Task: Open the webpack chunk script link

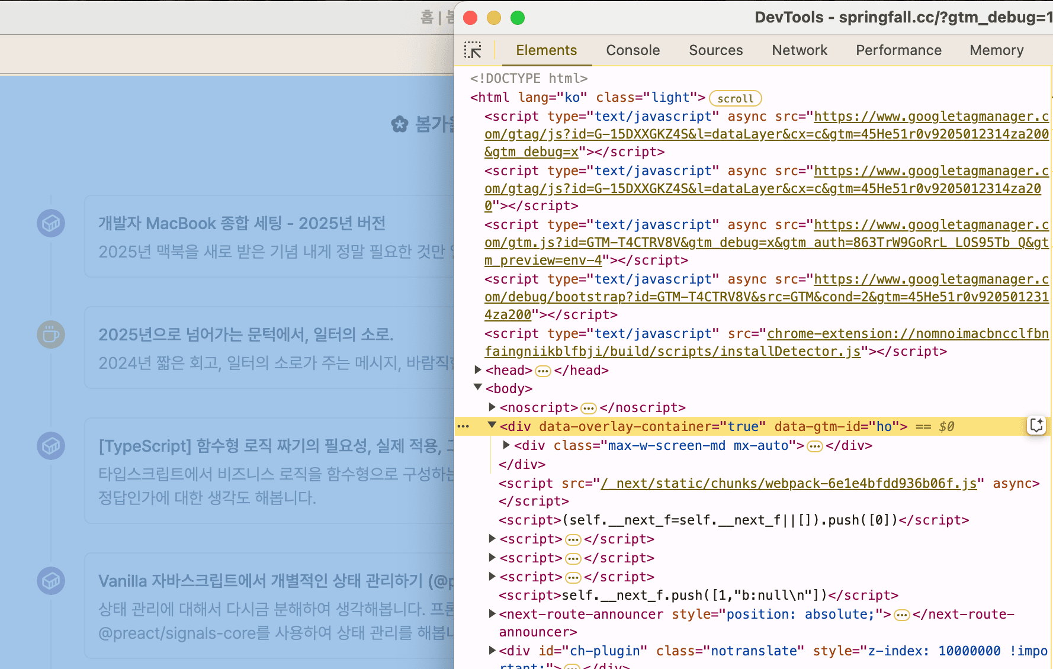Action: click(x=788, y=483)
